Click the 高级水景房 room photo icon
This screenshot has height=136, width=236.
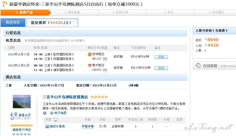pos(47,126)
